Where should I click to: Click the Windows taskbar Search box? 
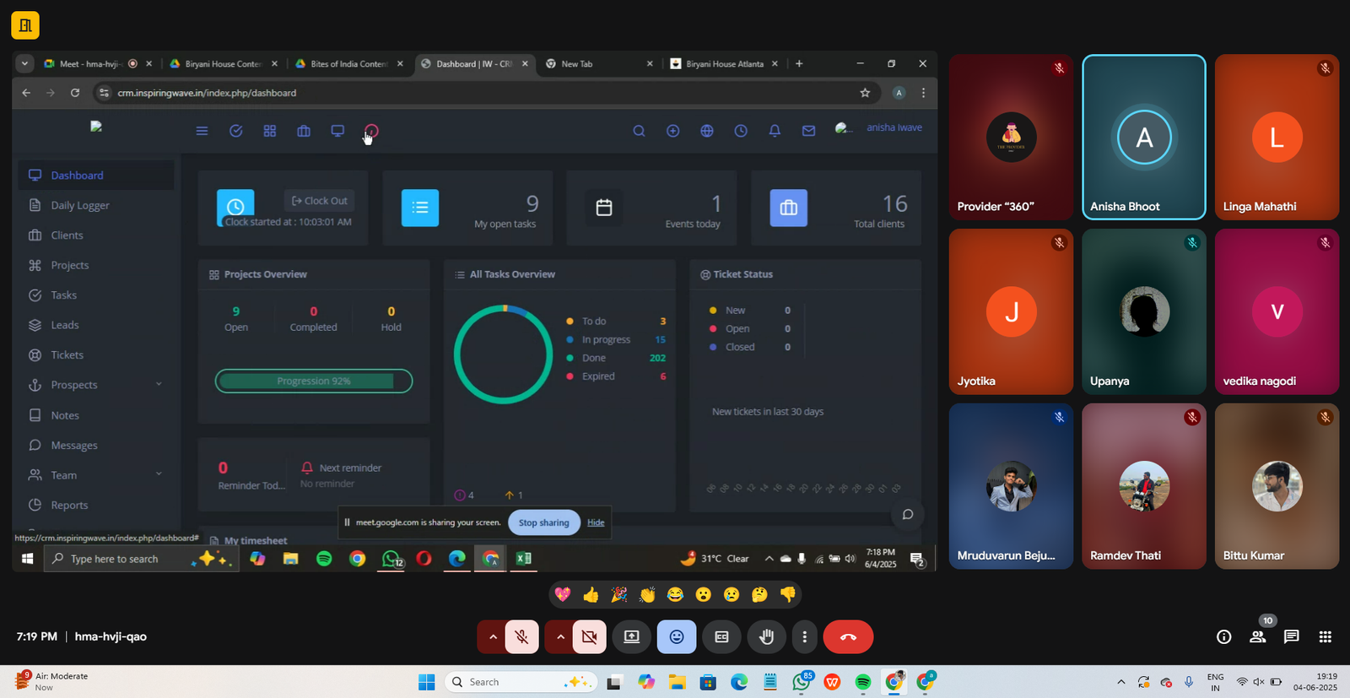(x=521, y=682)
